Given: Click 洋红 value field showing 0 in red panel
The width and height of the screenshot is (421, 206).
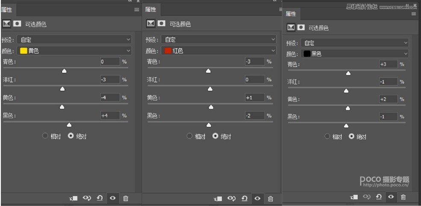Looking at the screenshot, I should 255,80.
